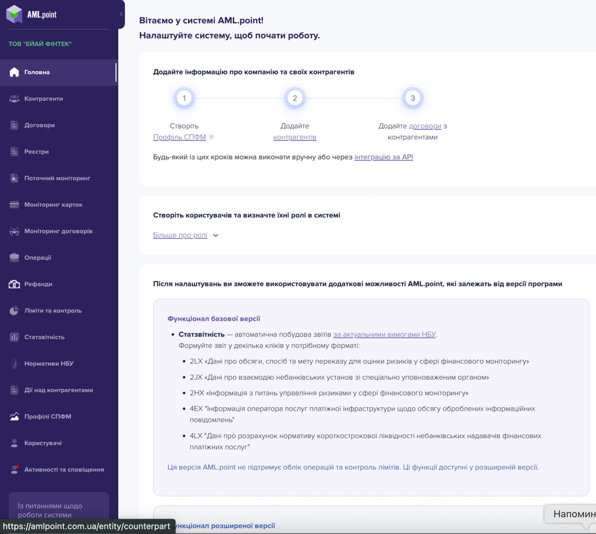Screen dimensions: 596x534
Task: Open Моніторинг договорів page
Action: 59,231
